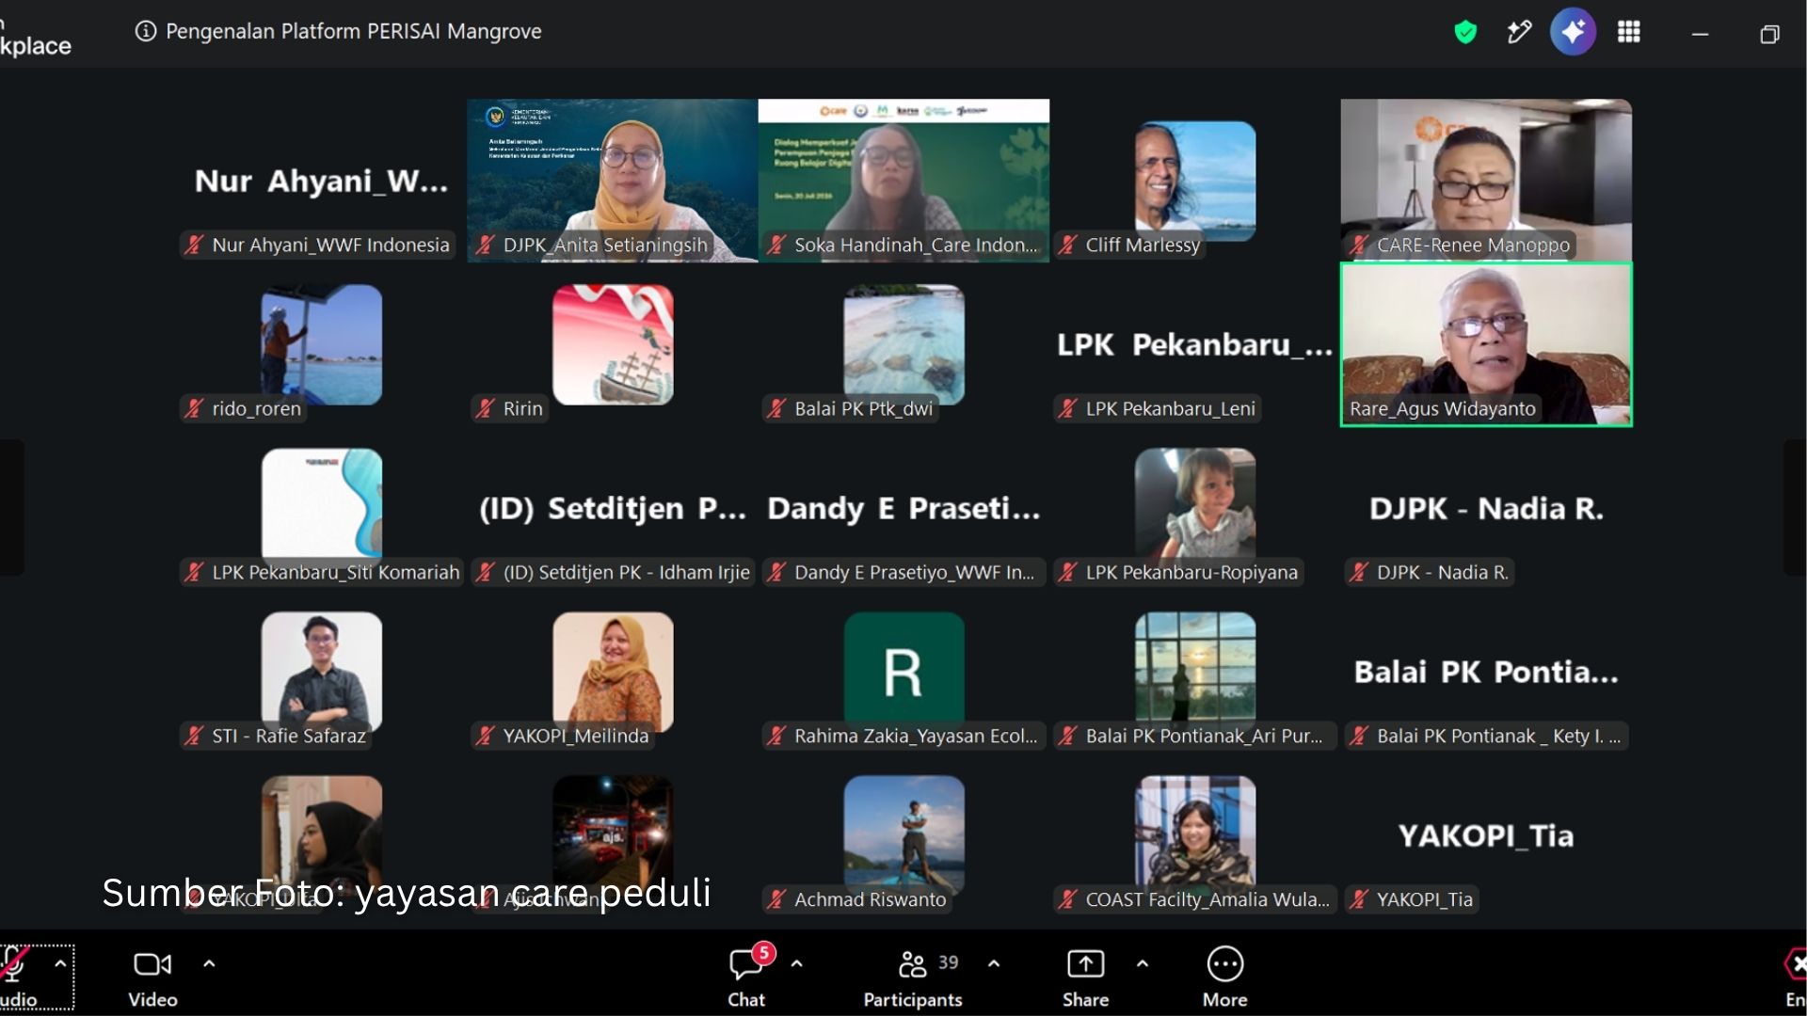The height and width of the screenshot is (1016, 1807).
Task: Select STI - Rafie Safaraz profile picture
Action: (x=322, y=672)
